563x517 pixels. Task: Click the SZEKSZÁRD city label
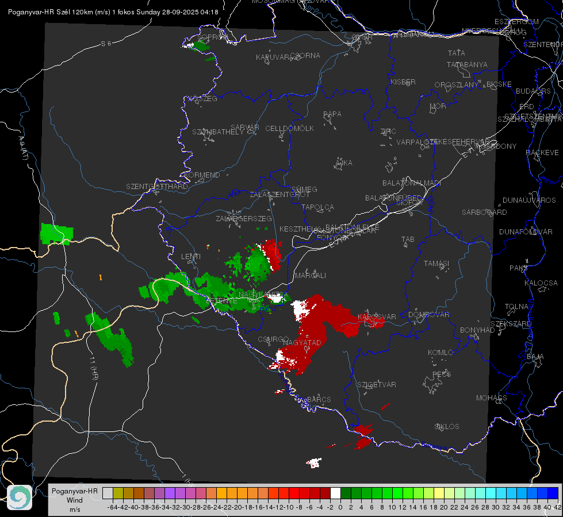(511, 324)
